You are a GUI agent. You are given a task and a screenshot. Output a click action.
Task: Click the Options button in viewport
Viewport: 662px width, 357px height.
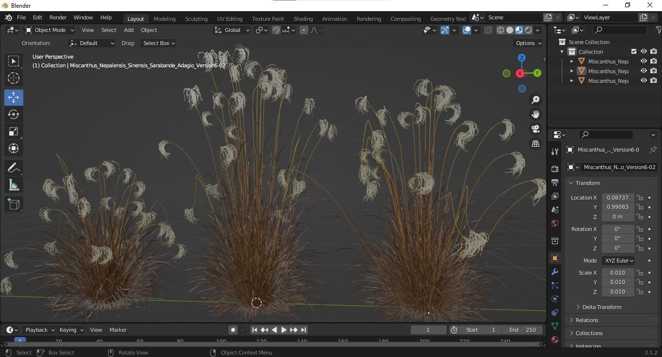528,43
